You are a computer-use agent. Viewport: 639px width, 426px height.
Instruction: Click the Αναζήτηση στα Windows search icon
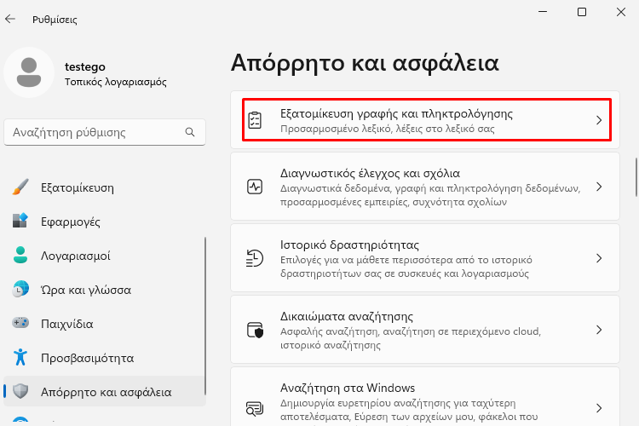point(255,408)
